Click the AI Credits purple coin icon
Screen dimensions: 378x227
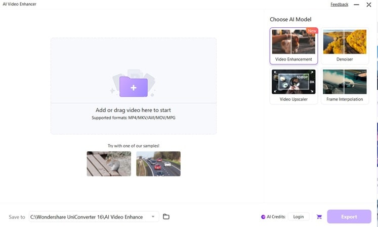click(263, 217)
